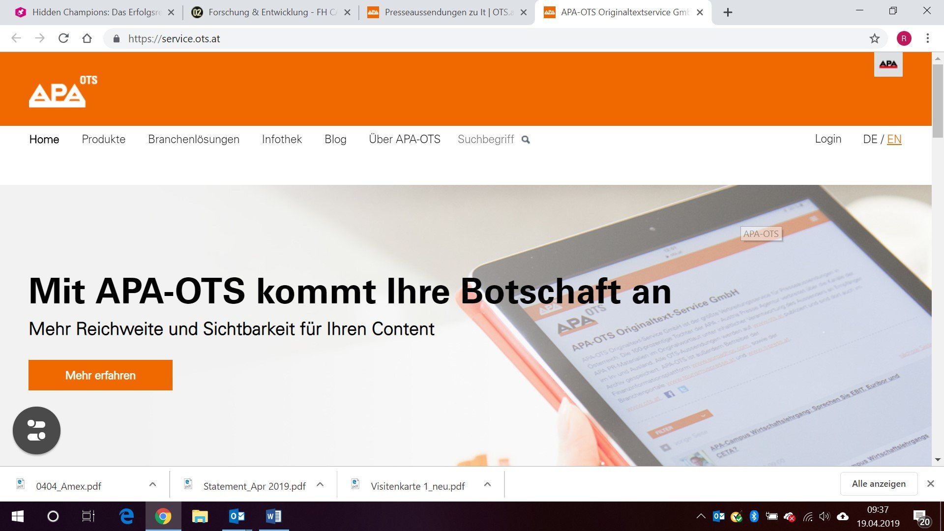Click the page vertical scrollbar thumb
Viewport: 944px width, 531px height.
(938, 101)
